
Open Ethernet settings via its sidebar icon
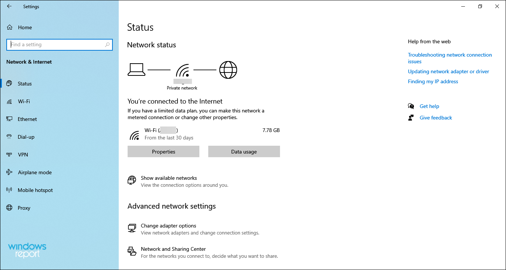tap(9, 119)
